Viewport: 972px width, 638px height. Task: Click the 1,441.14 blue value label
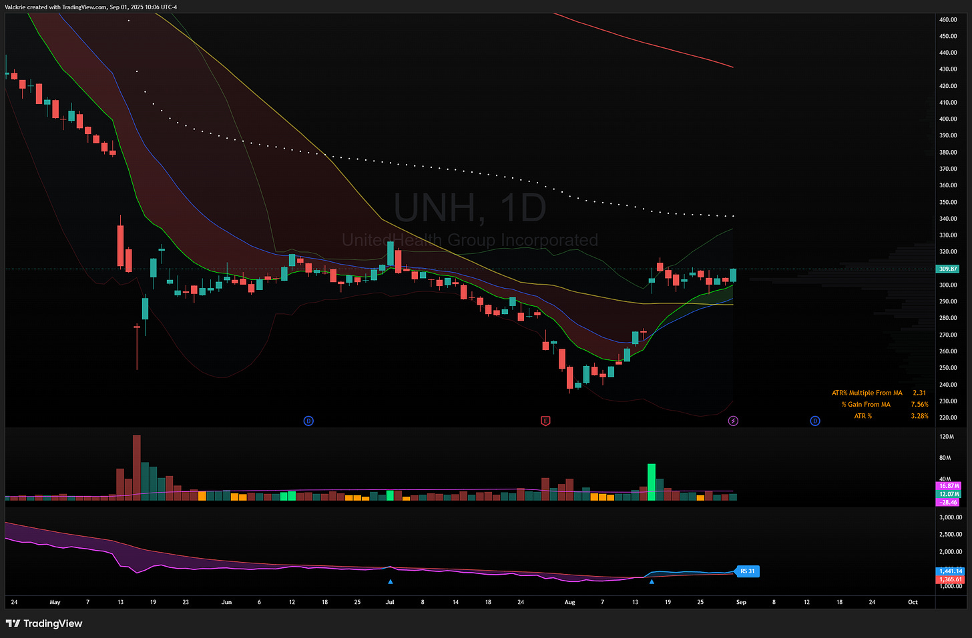click(951, 571)
